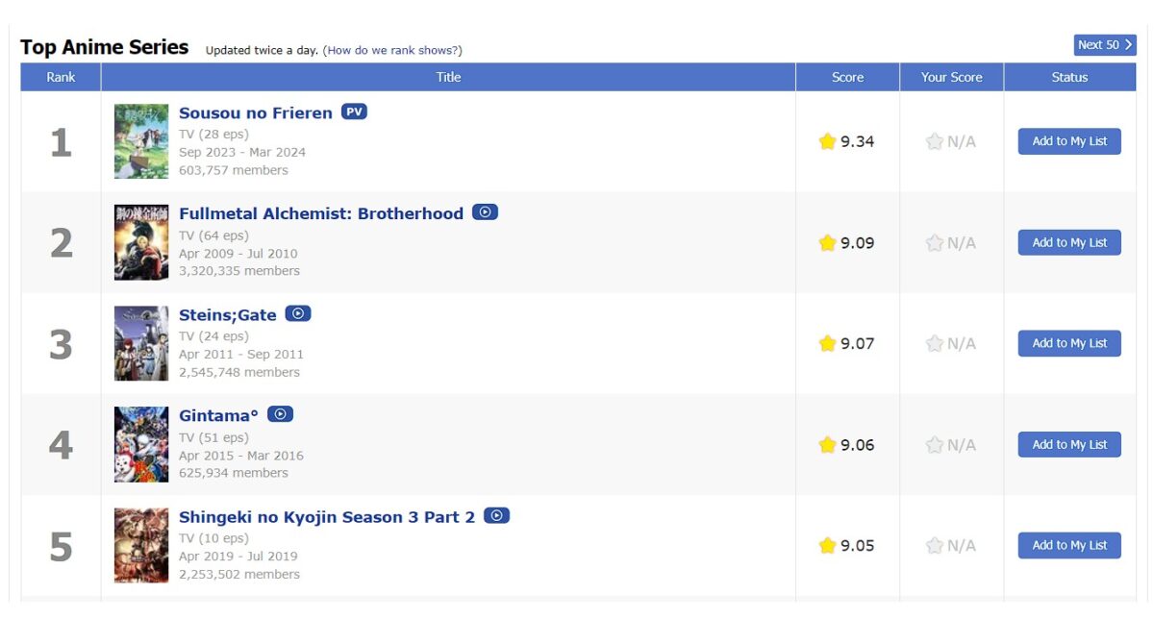Screen dimensions: 1154x619
Task: Add Sousou no Frieren to My List
Action: pos(1069,141)
